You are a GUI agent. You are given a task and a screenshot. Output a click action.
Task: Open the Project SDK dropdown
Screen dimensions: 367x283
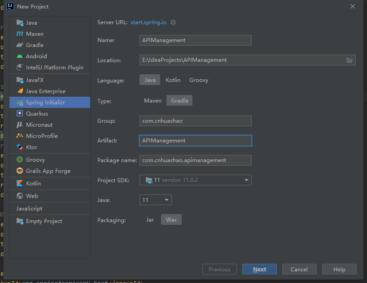click(196, 180)
